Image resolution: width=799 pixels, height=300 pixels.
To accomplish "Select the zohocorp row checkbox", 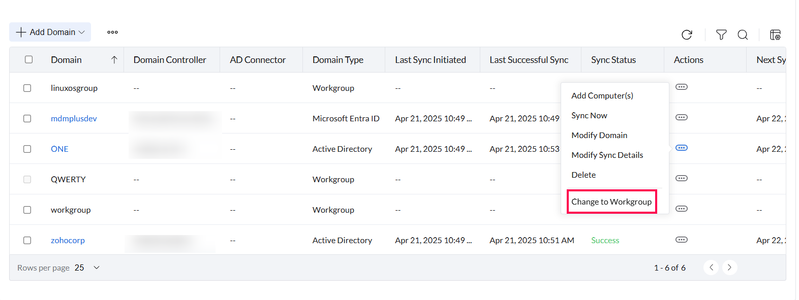I will click(27, 240).
